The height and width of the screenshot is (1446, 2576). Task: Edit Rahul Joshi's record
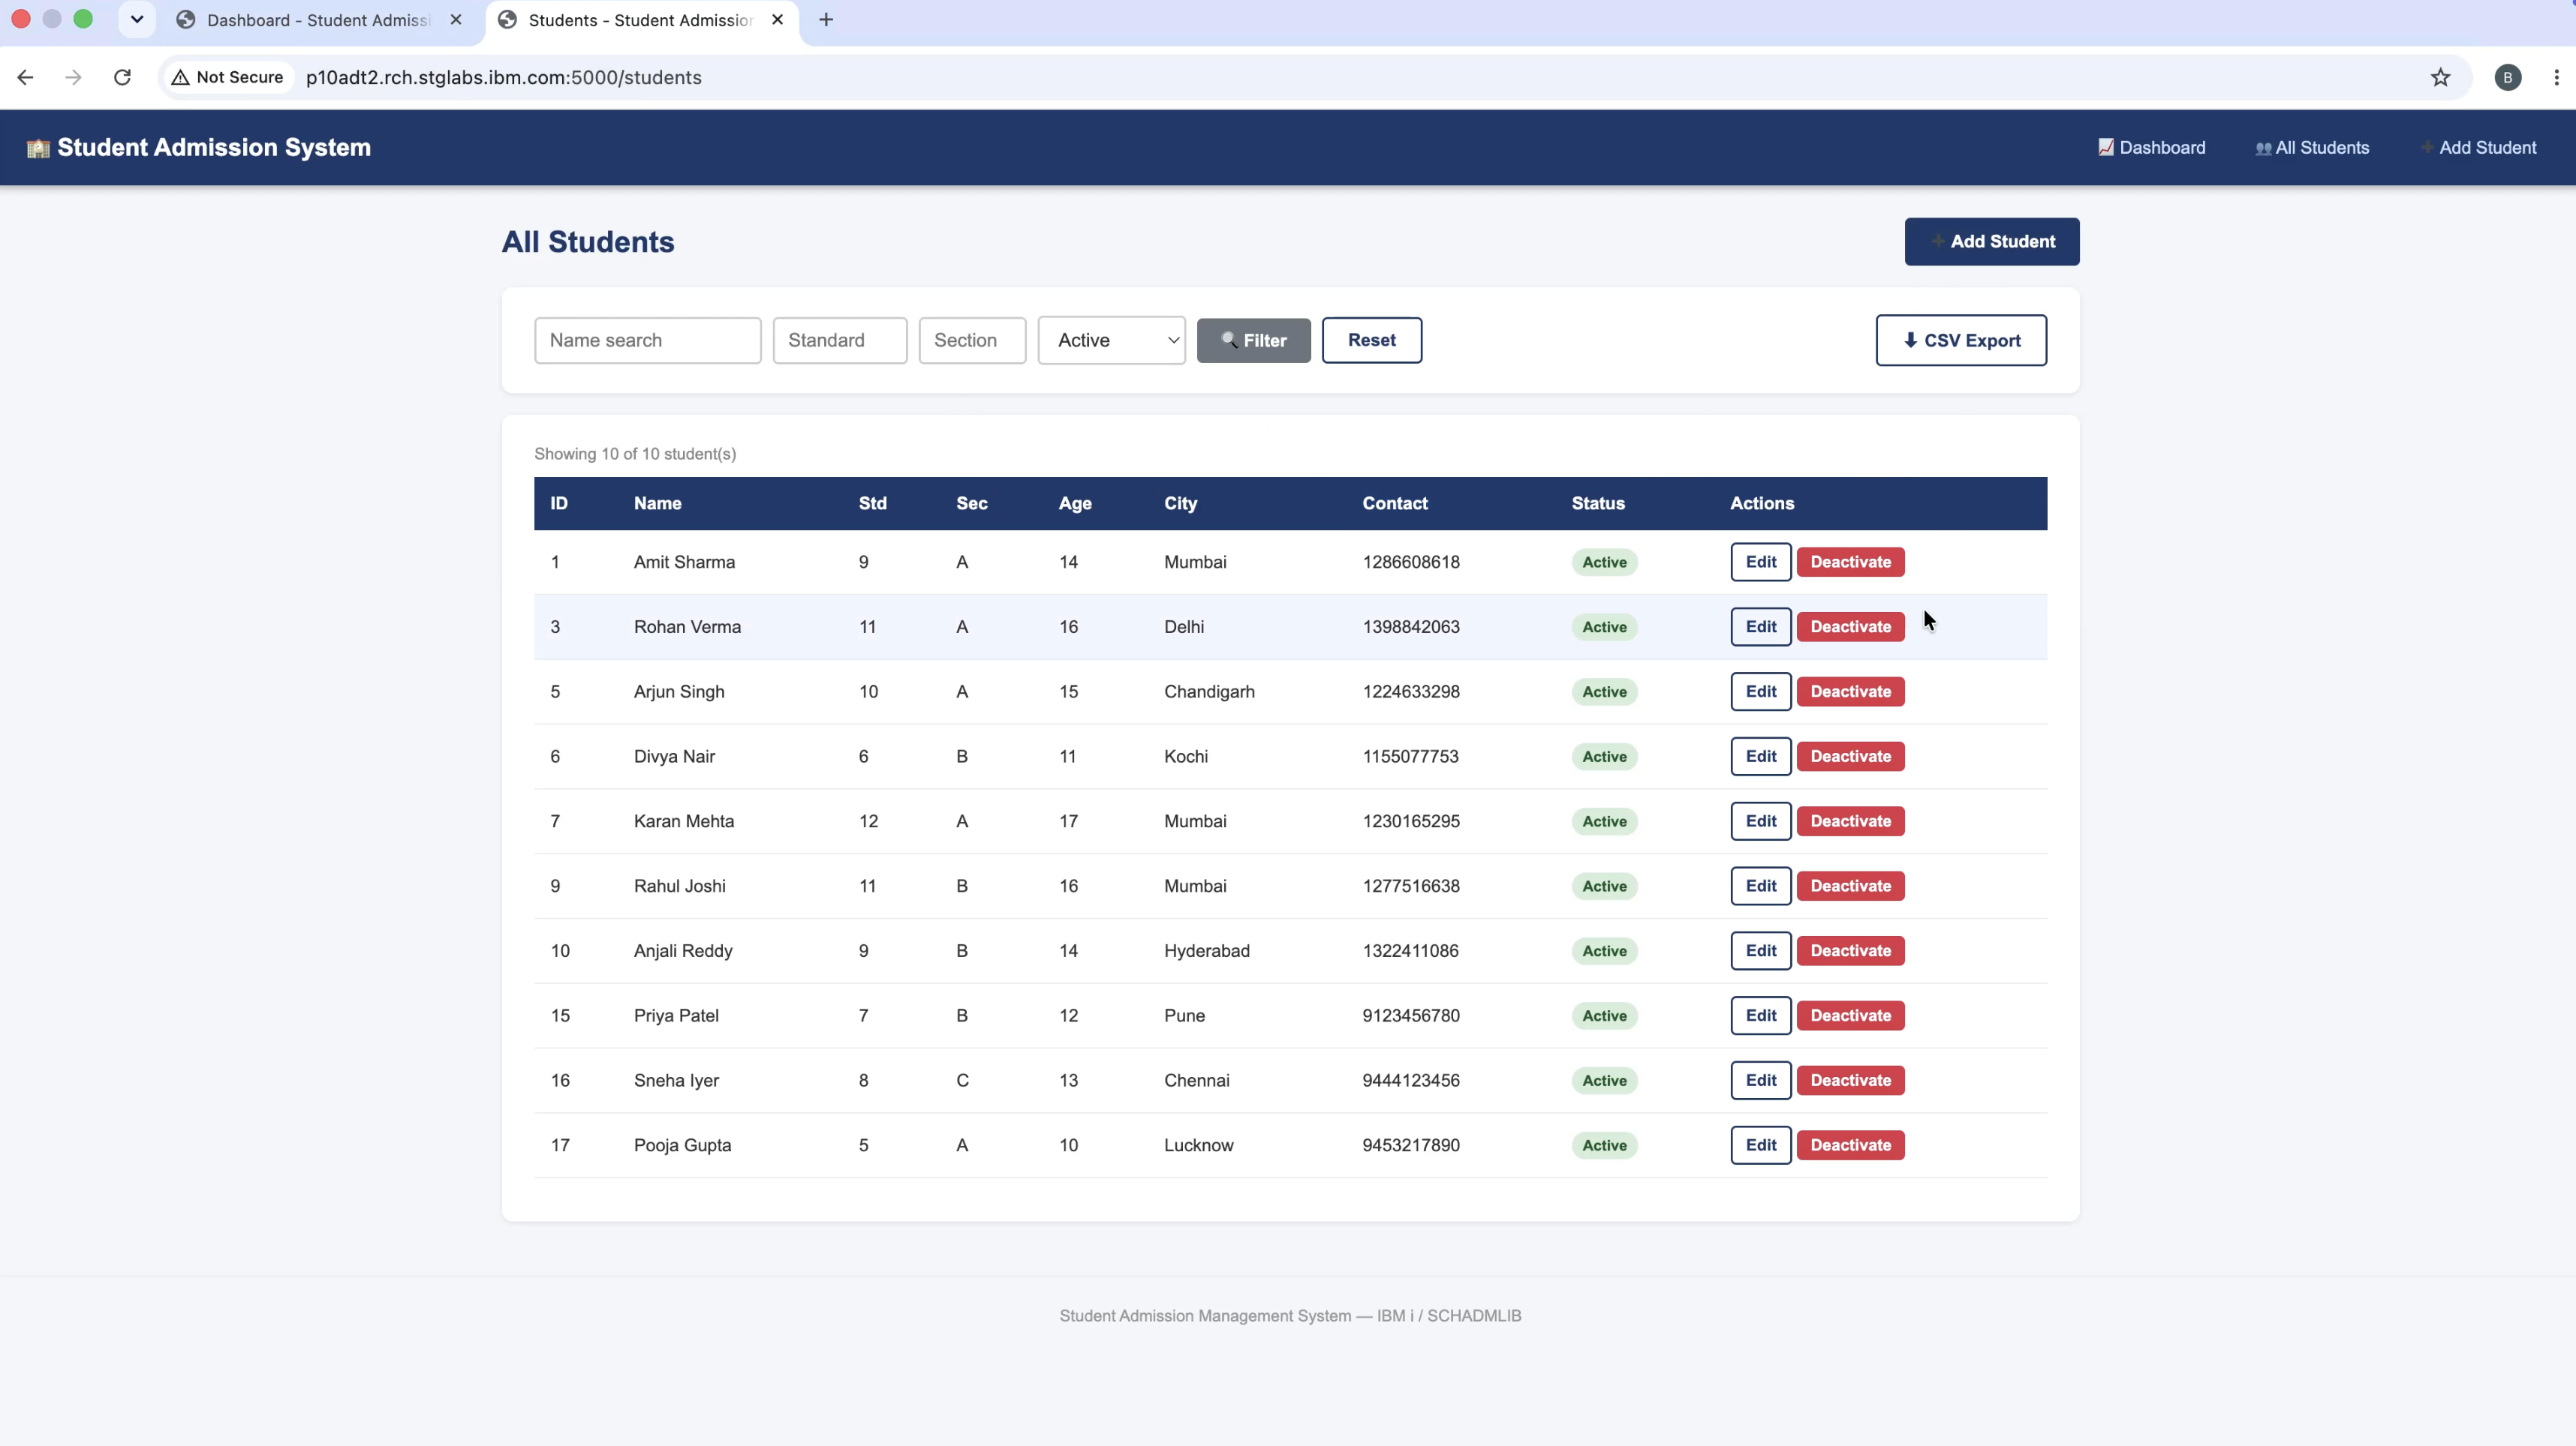(1760, 886)
